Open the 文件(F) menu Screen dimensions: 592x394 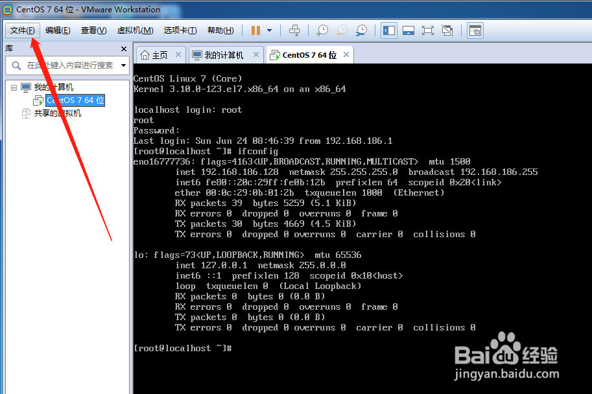[x=23, y=30]
